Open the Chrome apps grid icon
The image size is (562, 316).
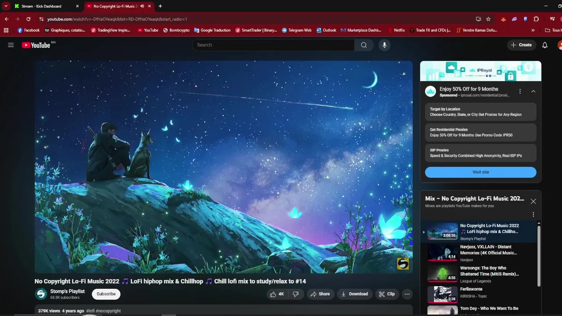tap(6, 30)
